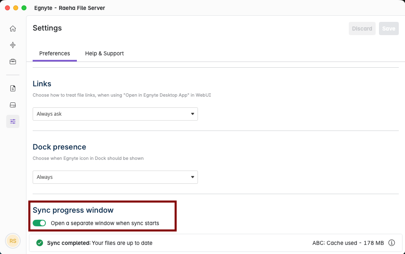Click the cache info icon

[x=392, y=243]
